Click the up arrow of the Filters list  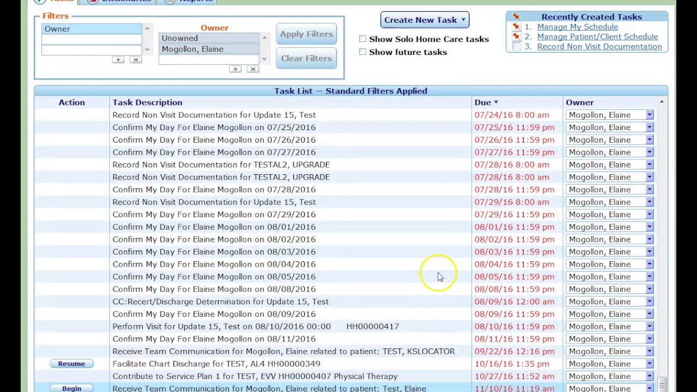147,28
